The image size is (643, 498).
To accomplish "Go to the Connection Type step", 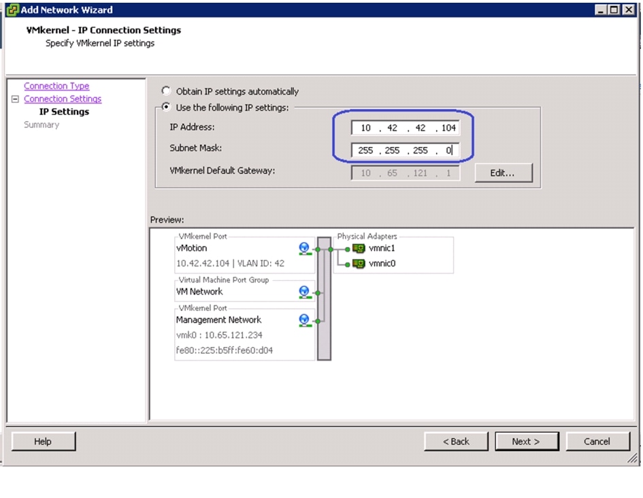I will pyautogui.click(x=56, y=86).
